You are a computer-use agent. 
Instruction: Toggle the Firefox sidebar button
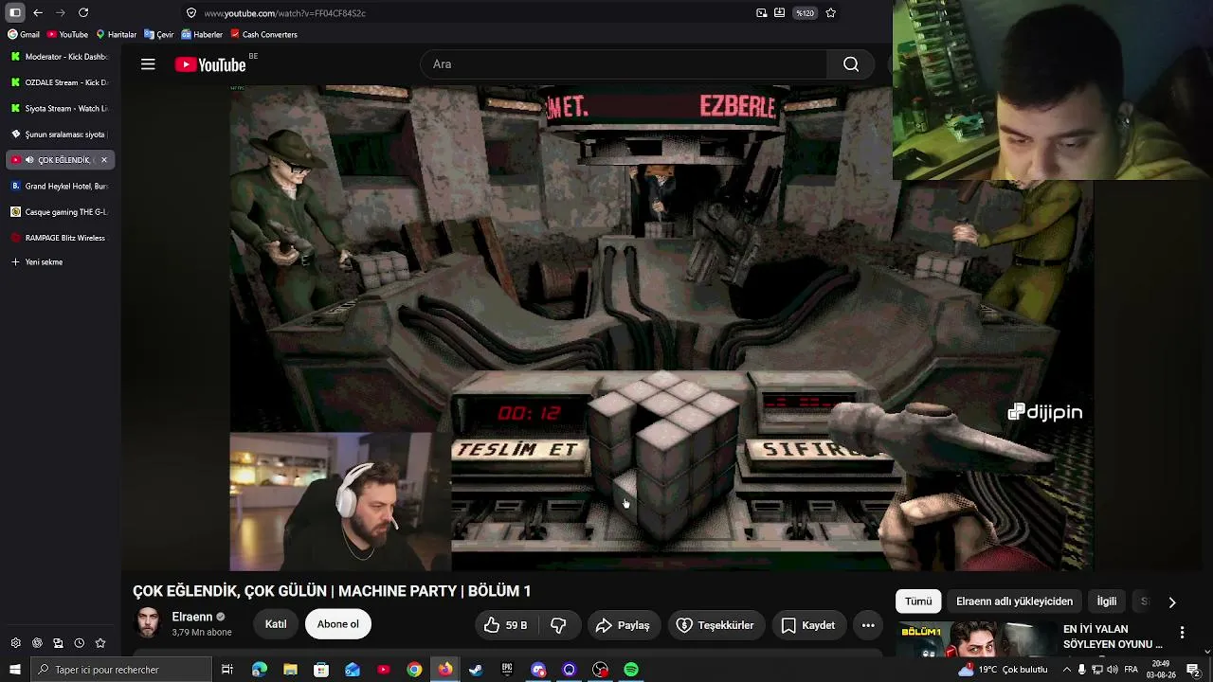pyautogui.click(x=15, y=12)
